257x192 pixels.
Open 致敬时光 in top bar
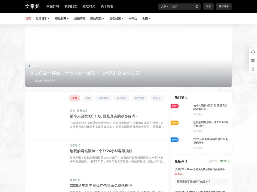89,6
